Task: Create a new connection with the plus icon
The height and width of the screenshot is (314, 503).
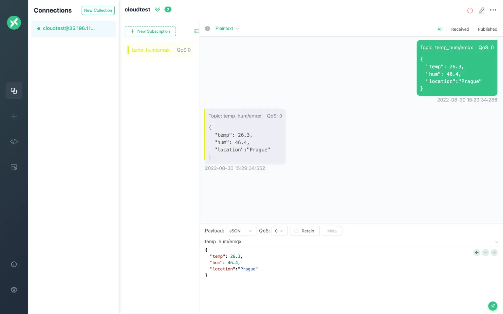Action: (x=14, y=116)
